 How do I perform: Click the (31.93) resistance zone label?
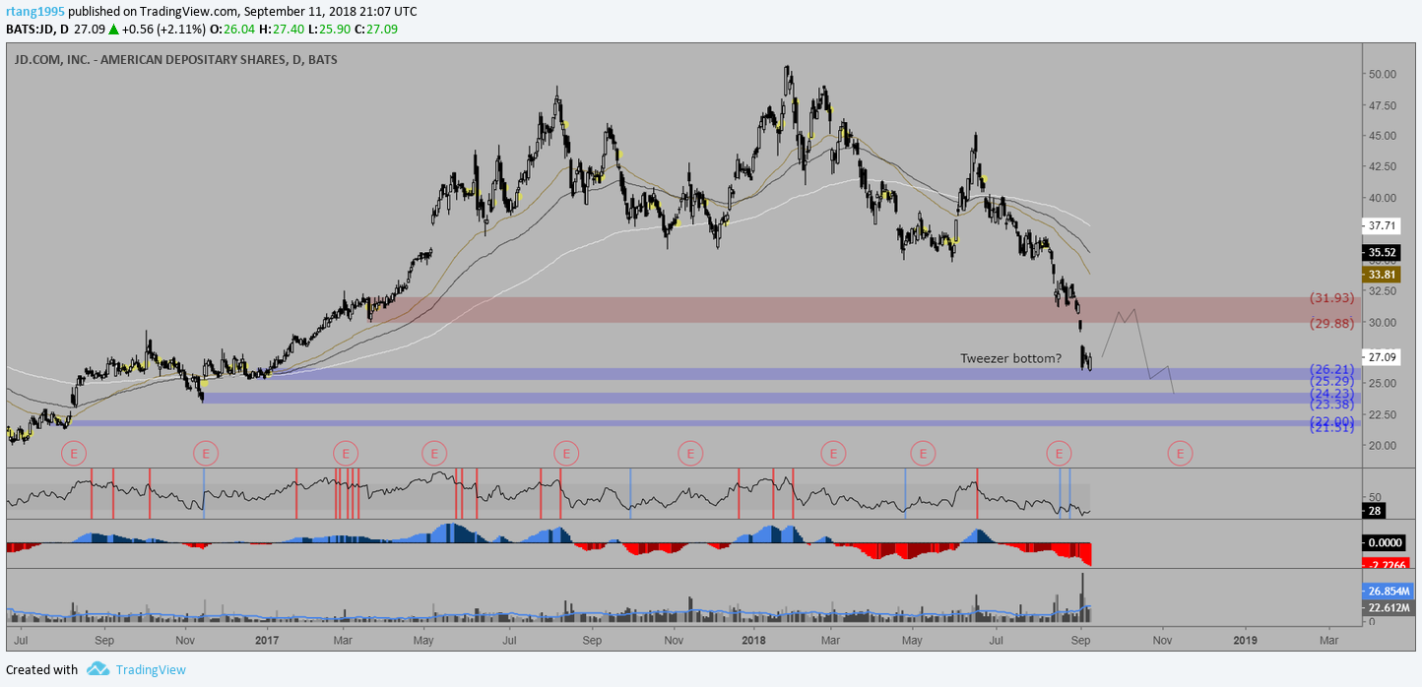(x=1332, y=298)
